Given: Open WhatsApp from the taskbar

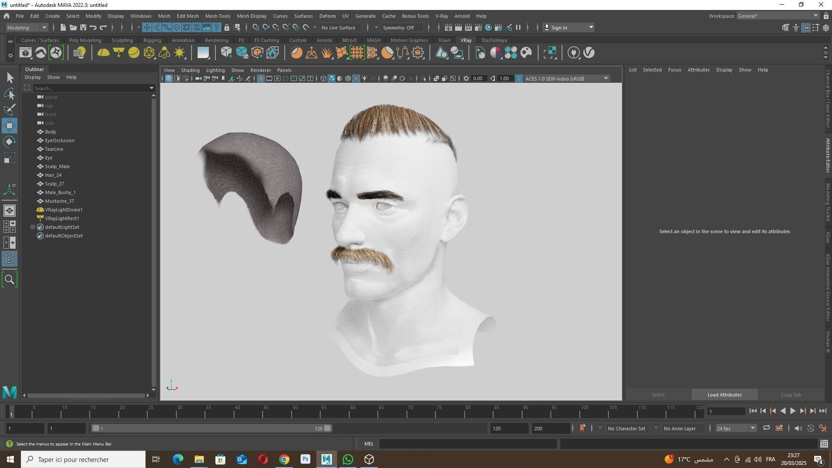Looking at the screenshot, I should 348,459.
